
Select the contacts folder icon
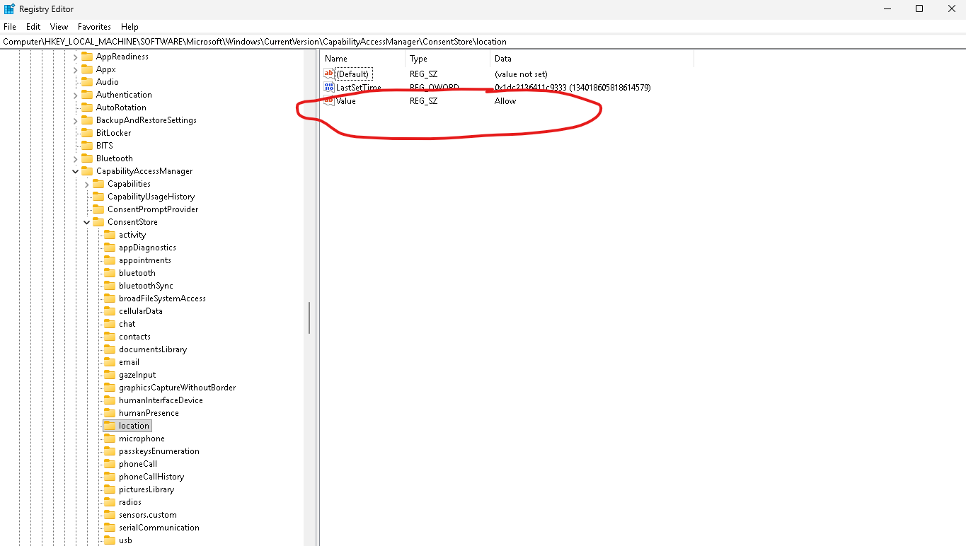coord(110,337)
